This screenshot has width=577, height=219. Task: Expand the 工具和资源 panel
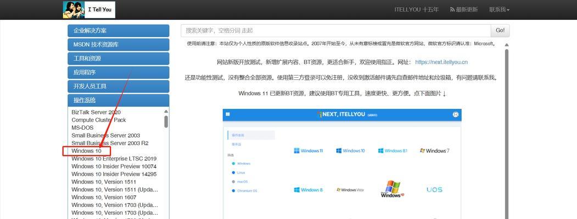(x=119, y=59)
